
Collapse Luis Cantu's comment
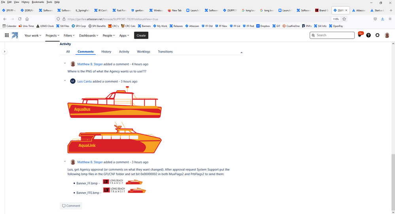pyautogui.click(x=65, y=81)
